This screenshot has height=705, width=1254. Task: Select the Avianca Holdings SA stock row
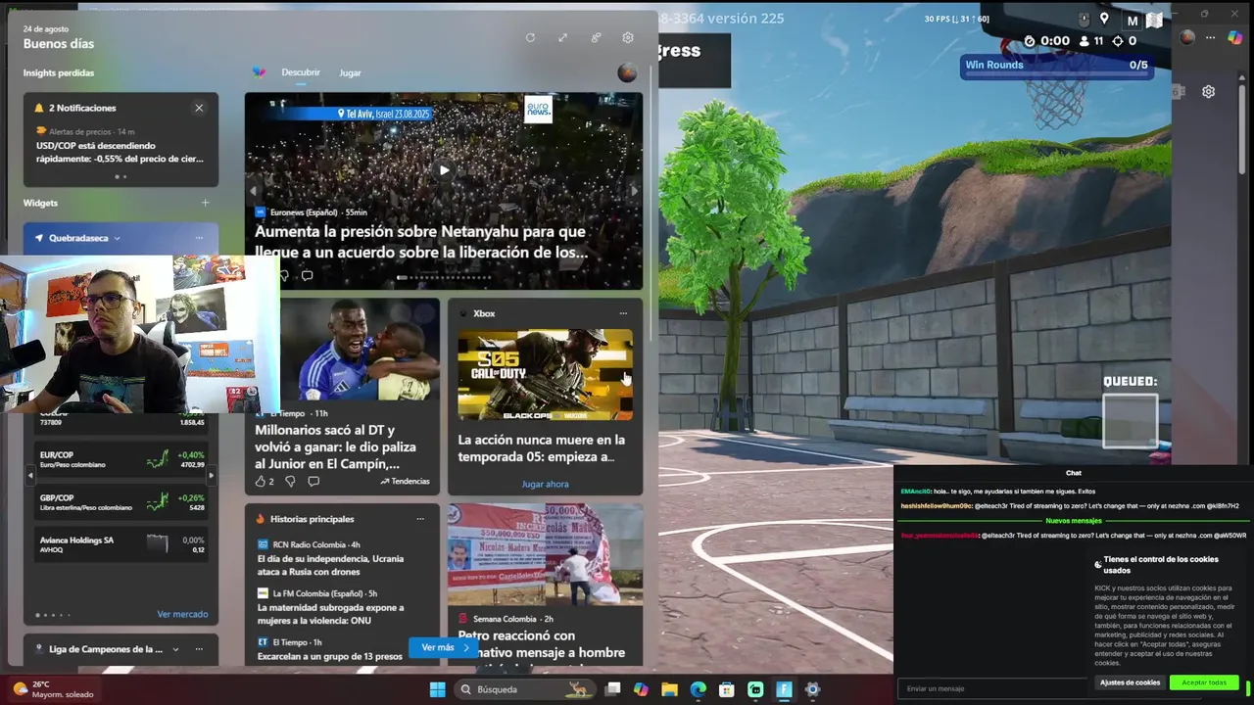pos(121,544)
